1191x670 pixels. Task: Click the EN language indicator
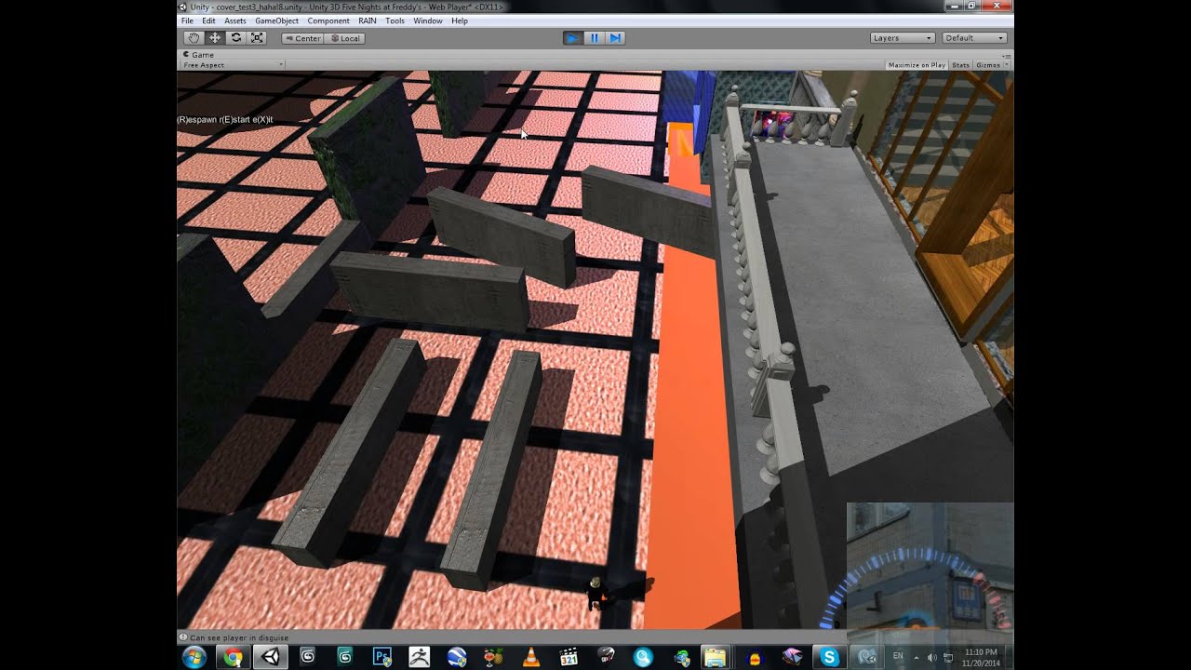click(898, 657)
